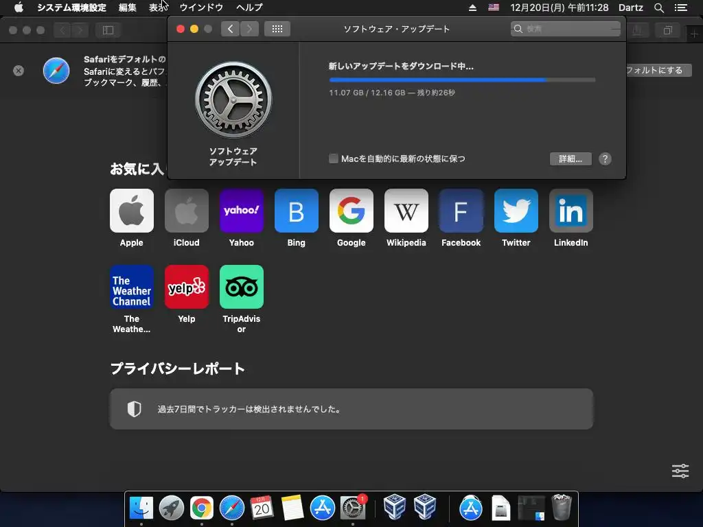Image resolution: width=703 pixels, height=527 pixels.
Task: Open the help question mark button
Action: pyautogui.click(x=605, y=159)
